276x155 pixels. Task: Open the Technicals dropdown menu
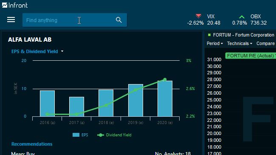pos(239,43)
